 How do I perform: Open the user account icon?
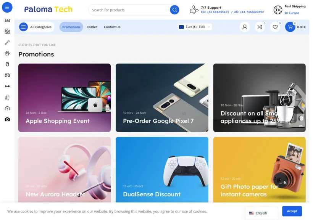click(x=245, y=27)
